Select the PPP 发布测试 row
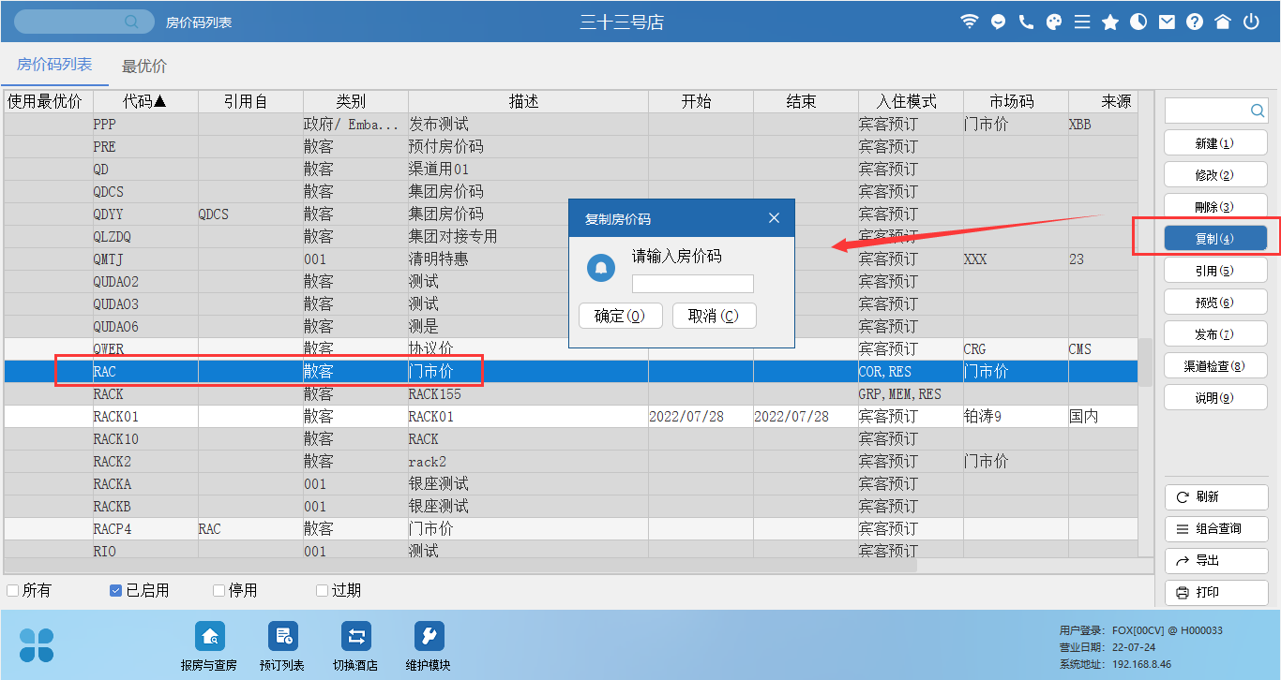This screenshot has width=1281, height=680. (x=570, y=125)
